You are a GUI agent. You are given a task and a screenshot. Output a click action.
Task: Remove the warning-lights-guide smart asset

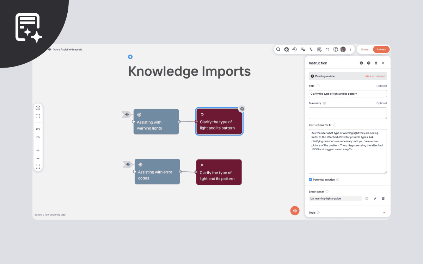coord(384,199)
